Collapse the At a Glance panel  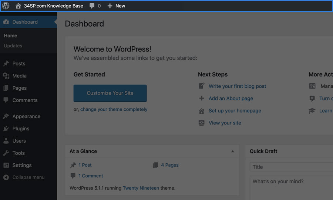point(233,151)
